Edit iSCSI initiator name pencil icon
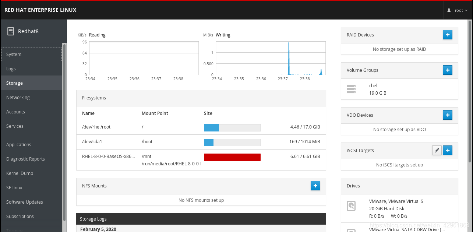Screen dimensions: 473x232 437,150
